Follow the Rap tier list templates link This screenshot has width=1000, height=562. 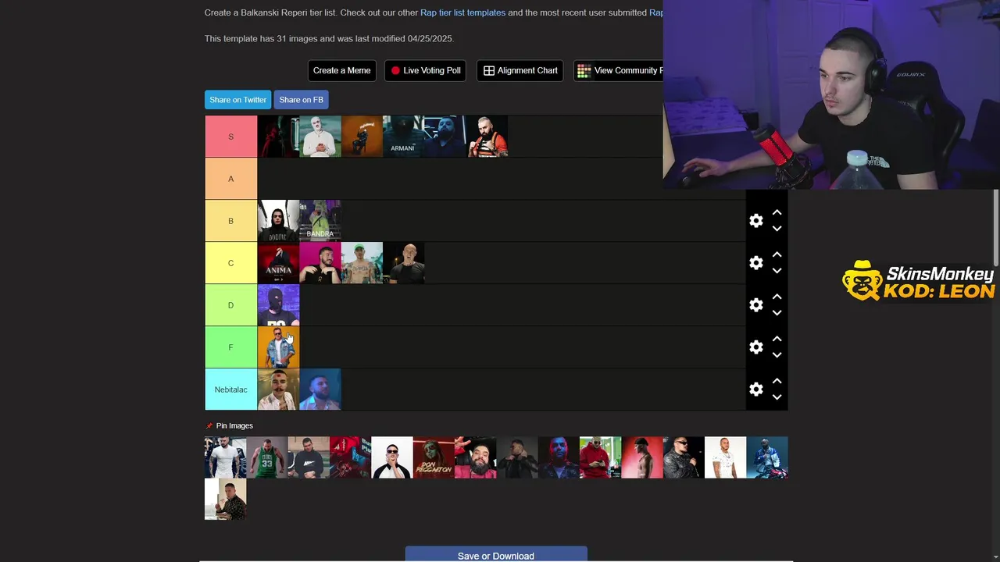463,12
